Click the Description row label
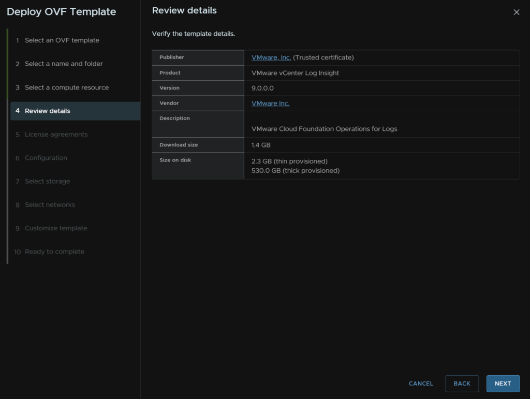Viewport: 530px width, 399px height. click(x=174, y=118)
